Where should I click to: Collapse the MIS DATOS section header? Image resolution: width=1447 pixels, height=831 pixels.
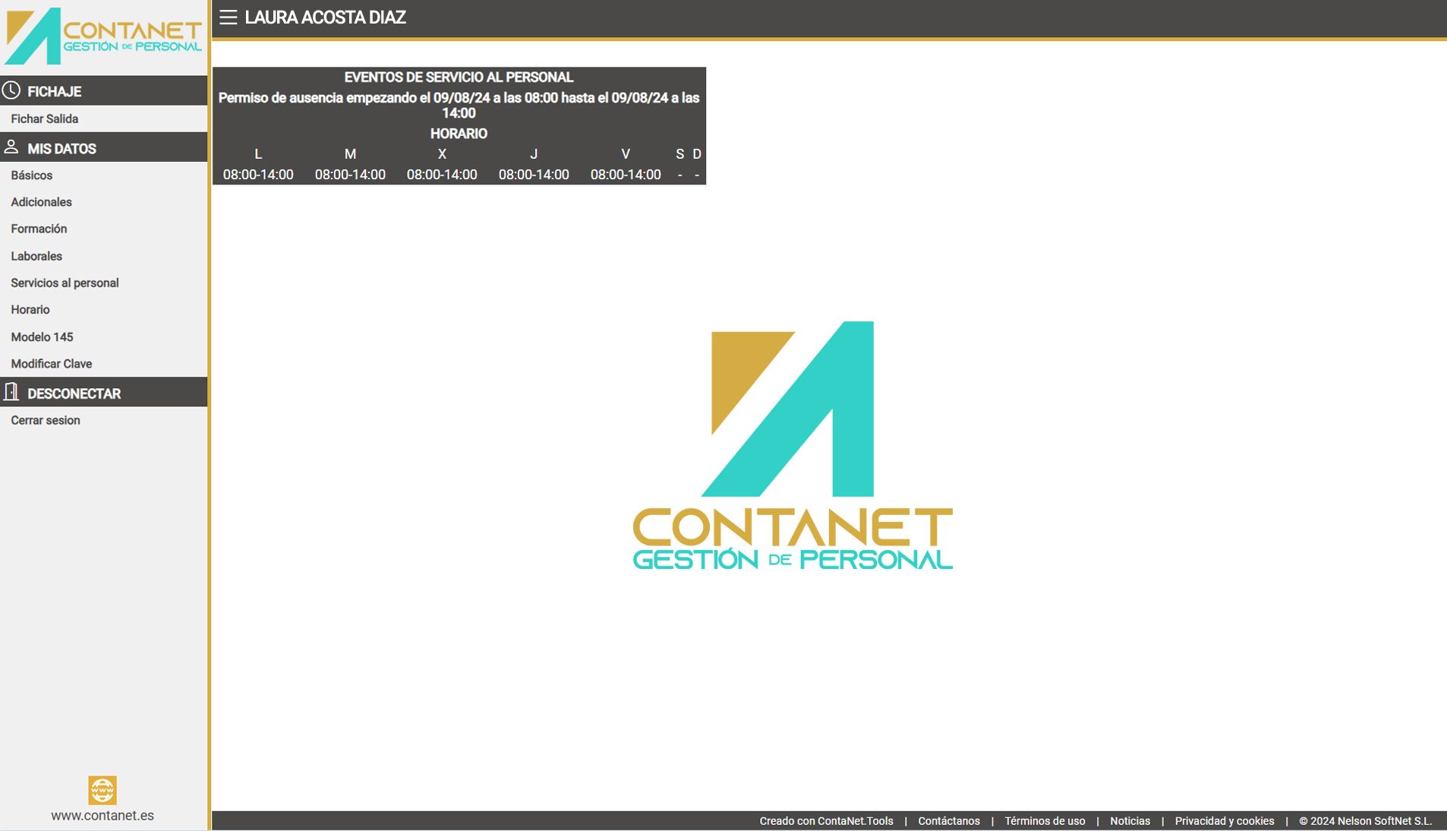tap(103, 147)
